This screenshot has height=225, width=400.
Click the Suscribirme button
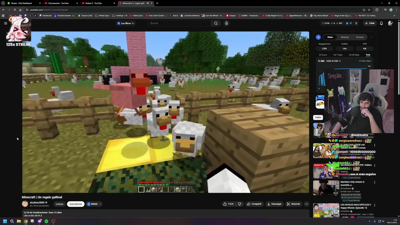[x=76, y=204]
